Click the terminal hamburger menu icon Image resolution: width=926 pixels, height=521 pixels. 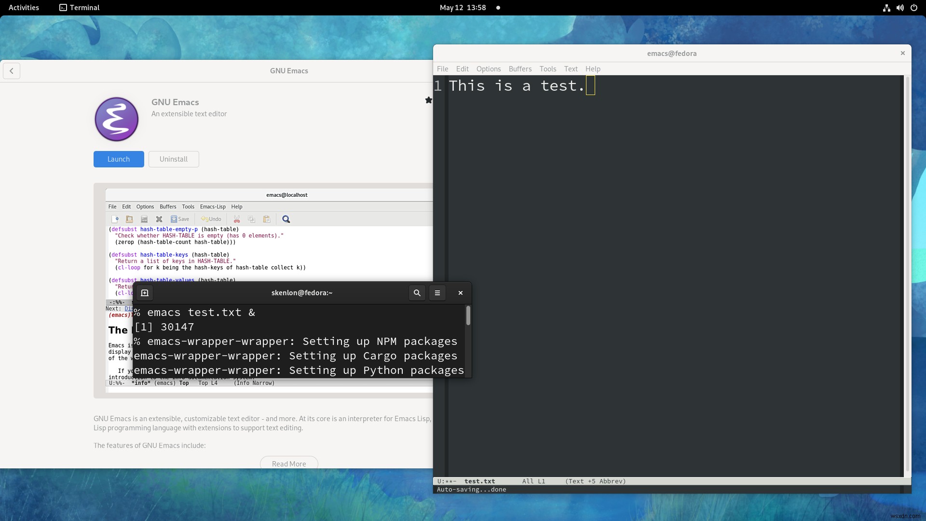[437, 293]
